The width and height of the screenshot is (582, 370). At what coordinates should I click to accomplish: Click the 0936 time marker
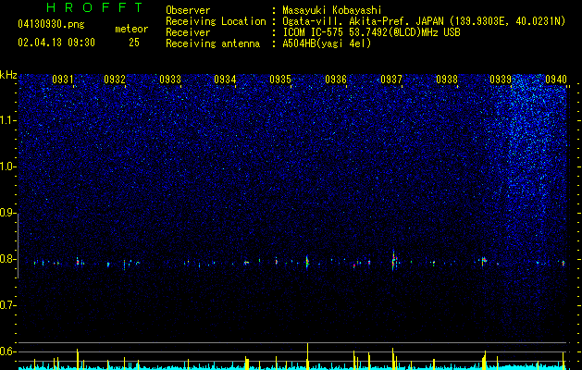tap(336, 80)
